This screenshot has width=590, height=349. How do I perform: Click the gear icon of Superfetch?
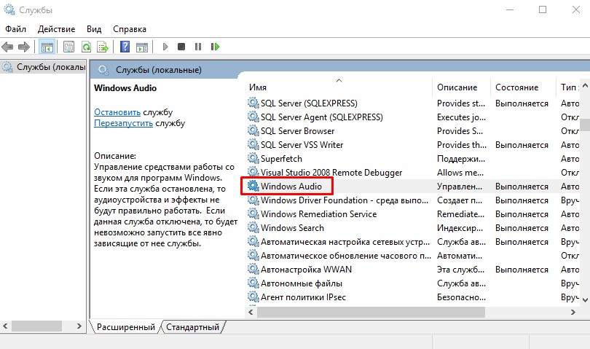pos(253,158)
